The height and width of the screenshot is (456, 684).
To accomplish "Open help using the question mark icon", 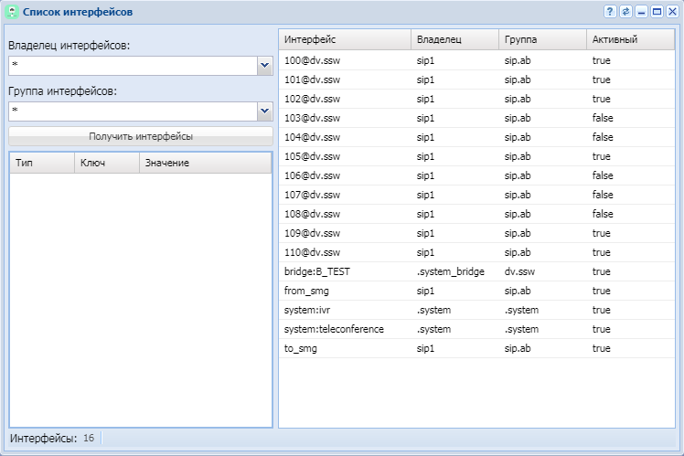I will (610, 12).
